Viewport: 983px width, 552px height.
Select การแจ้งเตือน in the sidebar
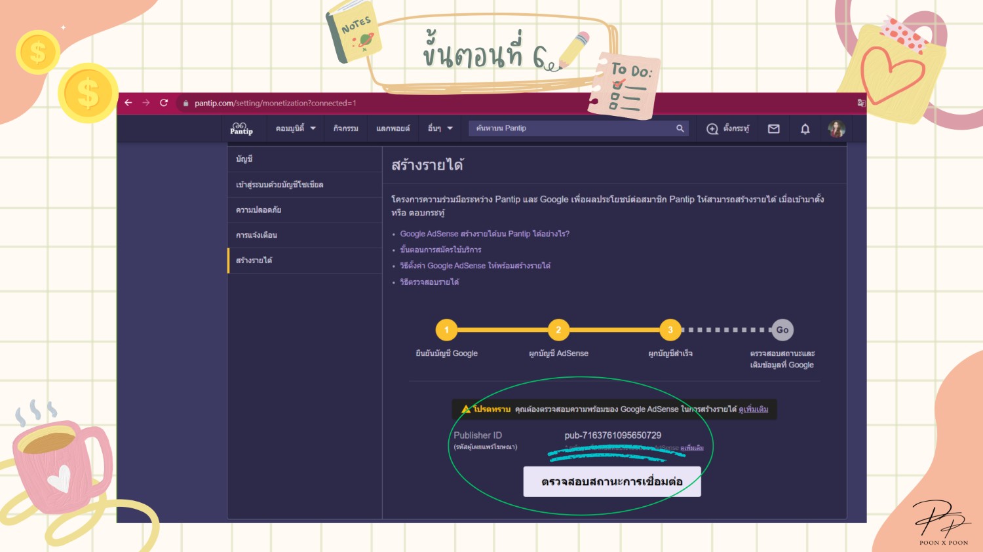point(305,235)
